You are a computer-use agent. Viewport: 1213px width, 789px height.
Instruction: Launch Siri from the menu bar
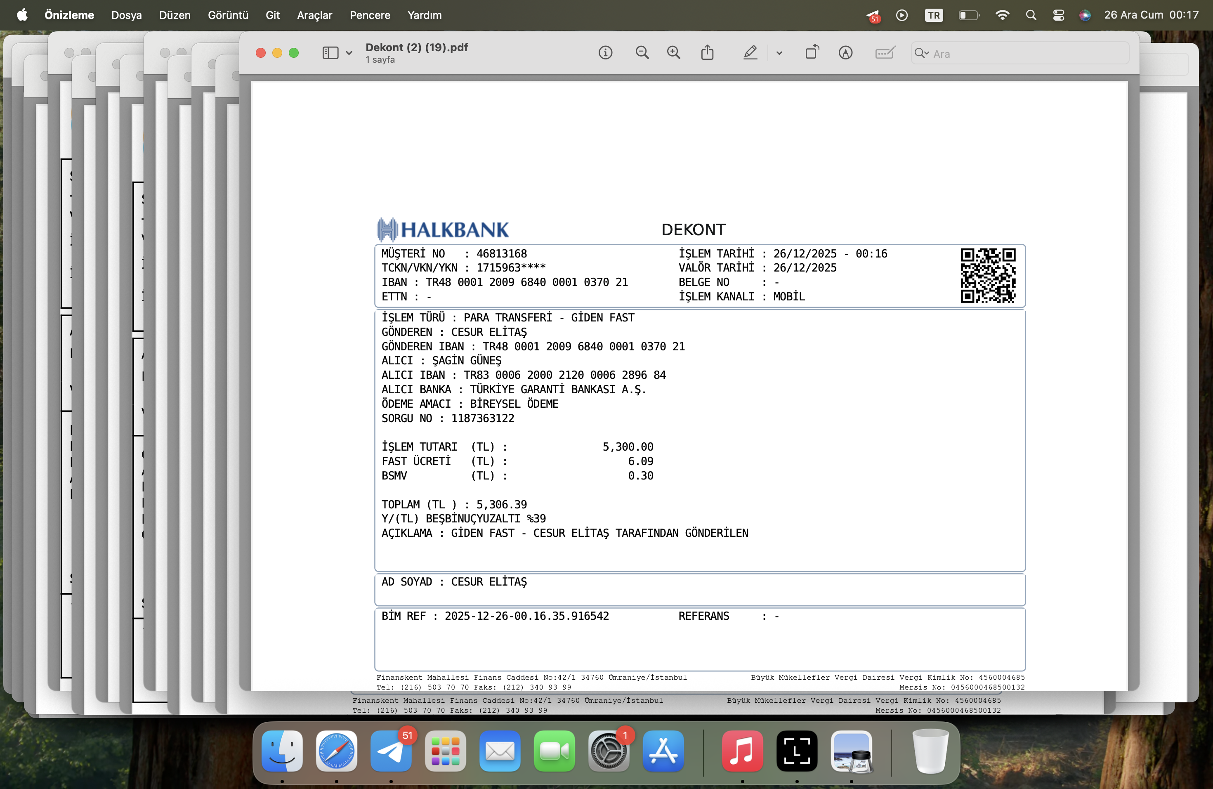point(1085,15)
